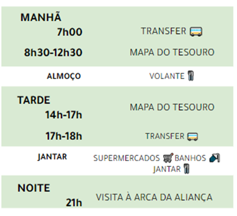Select the NOITE section heading

(x=34, y=188)
